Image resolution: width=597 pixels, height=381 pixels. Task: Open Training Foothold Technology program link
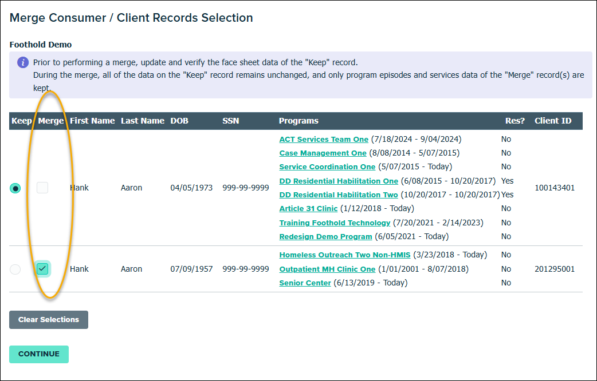tap(335, 223)
